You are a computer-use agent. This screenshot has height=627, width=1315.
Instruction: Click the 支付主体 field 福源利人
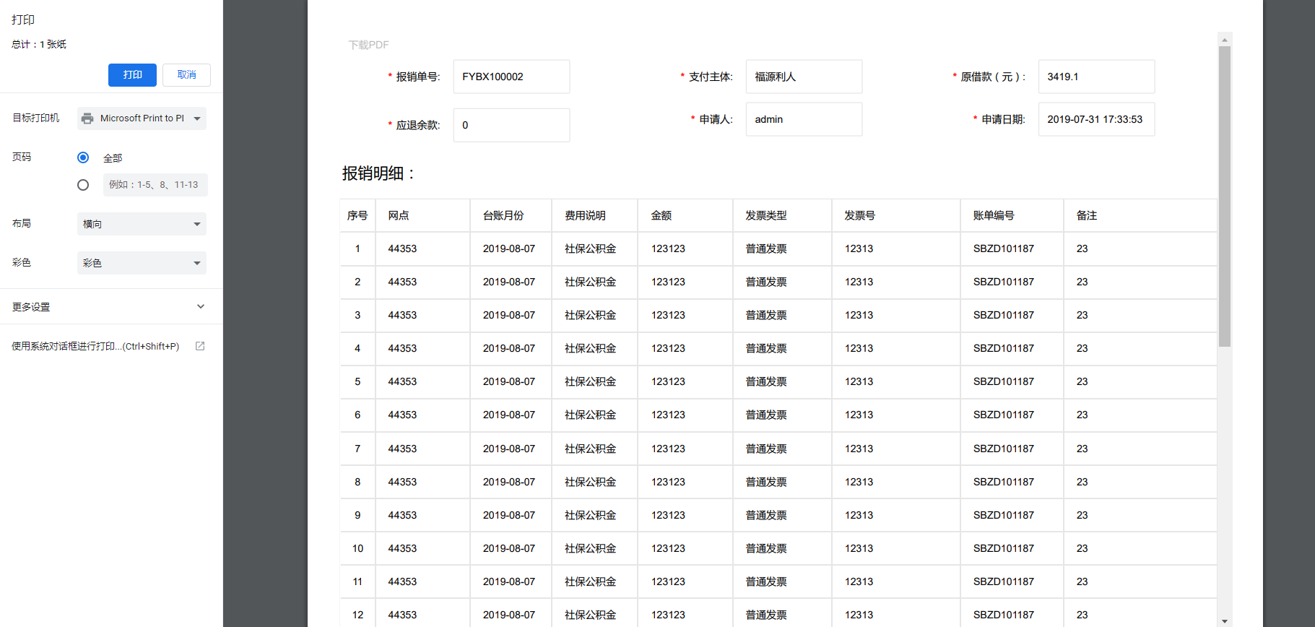(x=804, y=77)
